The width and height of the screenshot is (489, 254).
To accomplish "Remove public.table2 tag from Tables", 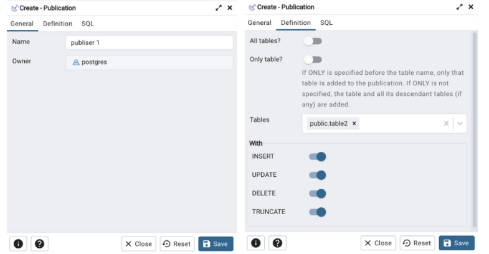I will point(354,123).
